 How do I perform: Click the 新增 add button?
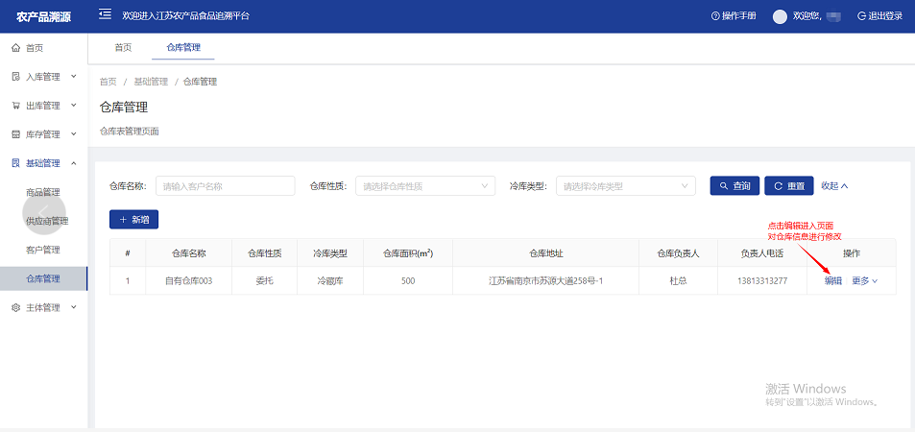pyautogui.click(x=133, y=220)
